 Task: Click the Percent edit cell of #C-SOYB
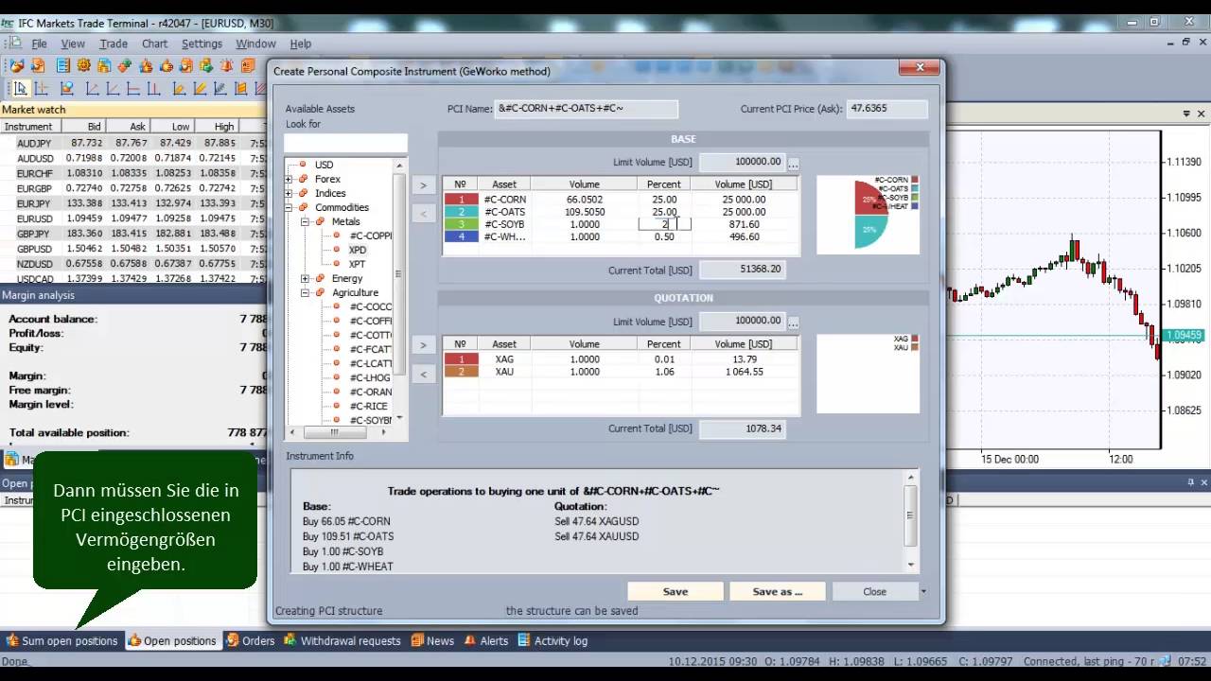(664, 224)
